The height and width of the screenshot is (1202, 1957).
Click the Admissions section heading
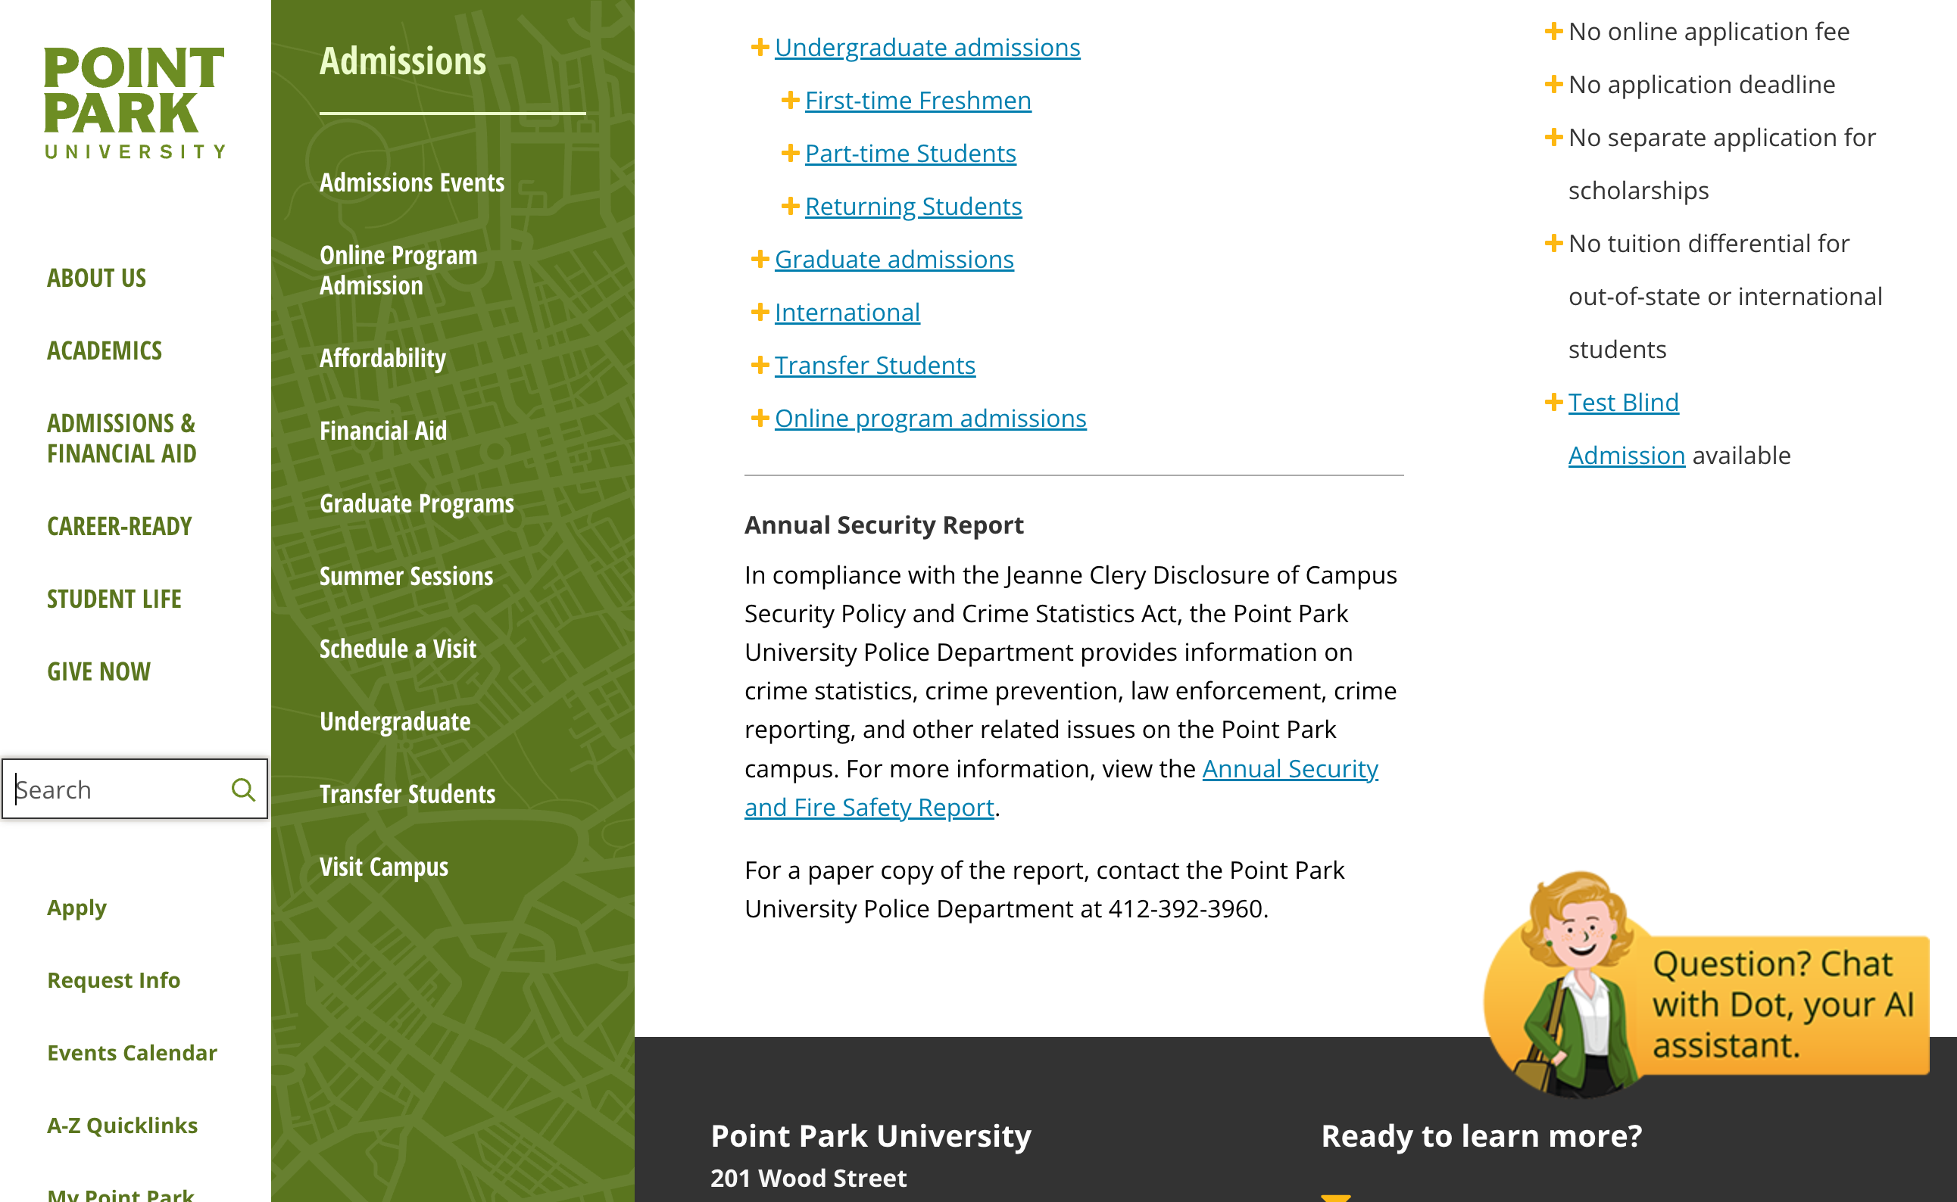point(403,61)
